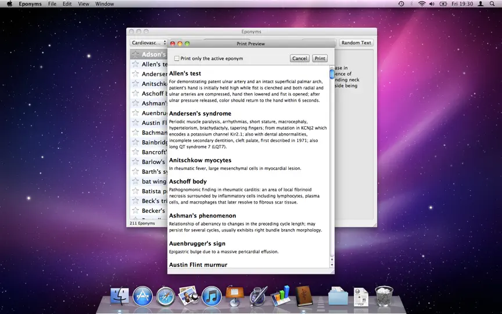Toggle star on Auenbrugger's list row
This screenshot has height=314, width=502.
point(136,113)
